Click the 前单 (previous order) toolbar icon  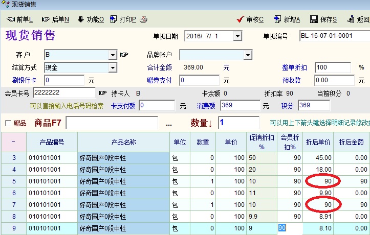tap(11, 19)
